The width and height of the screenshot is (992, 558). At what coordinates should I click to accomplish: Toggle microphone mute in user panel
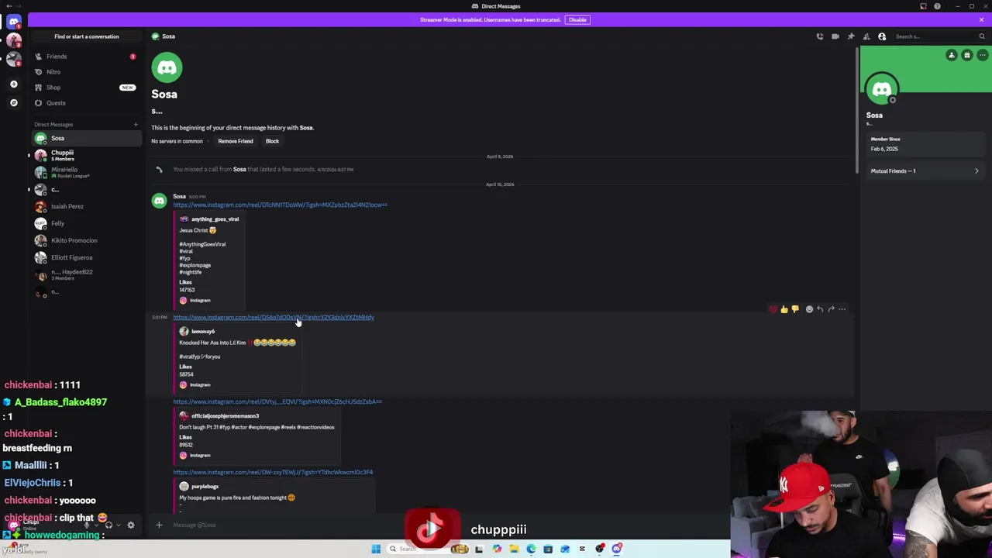coord(88,525)
